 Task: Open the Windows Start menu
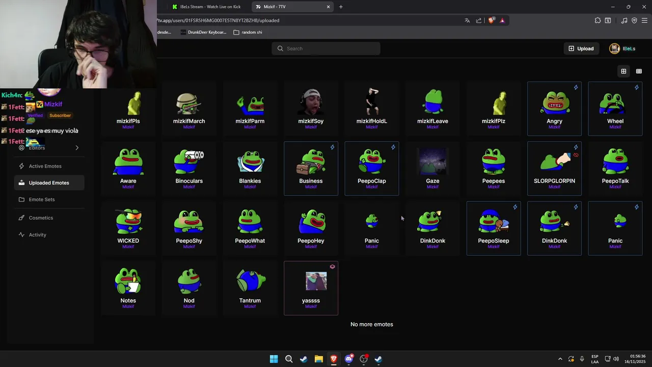tap(274, 359)
